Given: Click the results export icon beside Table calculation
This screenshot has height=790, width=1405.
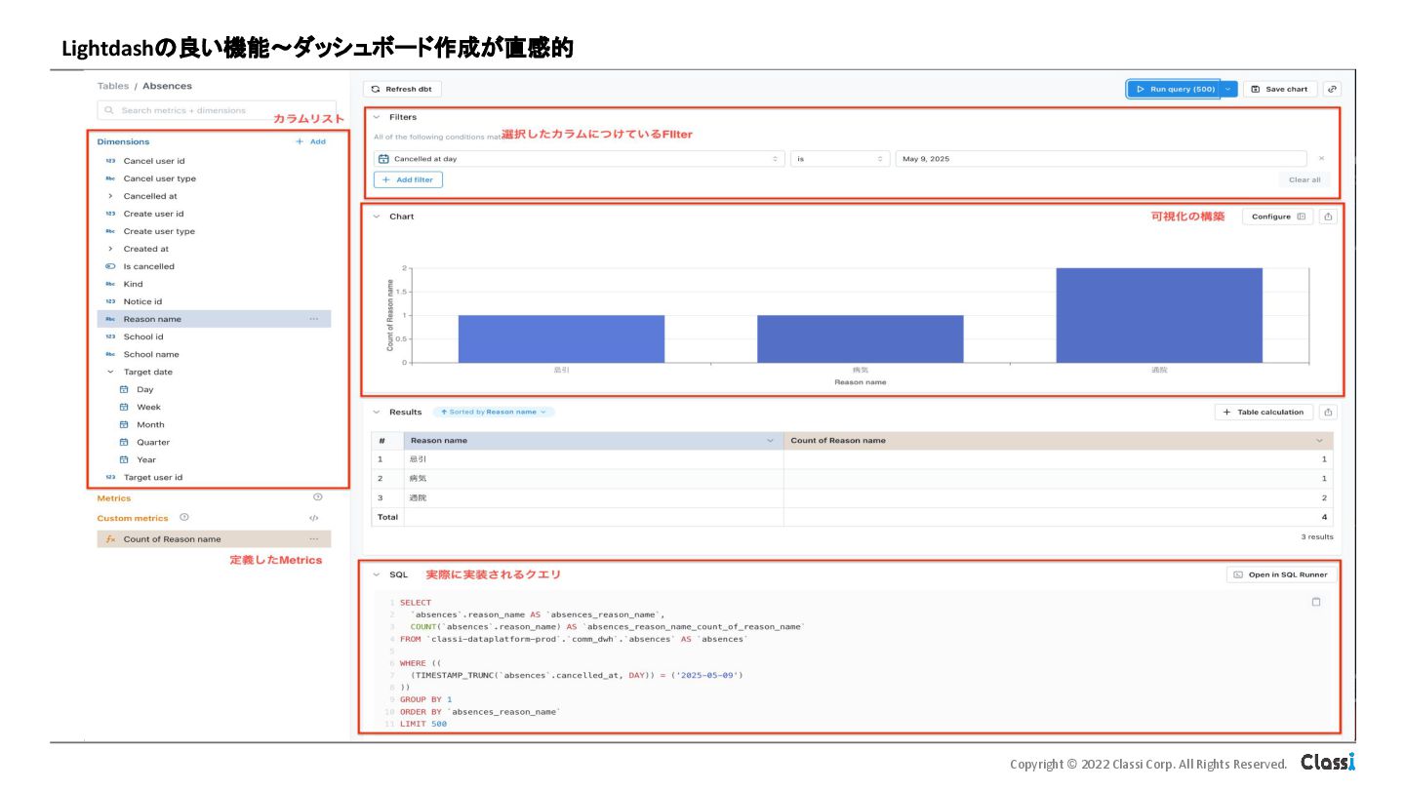Looking at the screenshot, I should point(1328,413).
